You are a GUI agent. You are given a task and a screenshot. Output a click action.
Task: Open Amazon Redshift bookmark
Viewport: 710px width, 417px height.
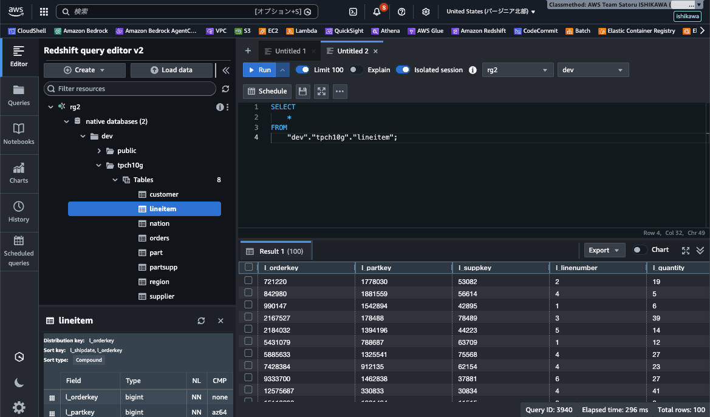(479, 31)
